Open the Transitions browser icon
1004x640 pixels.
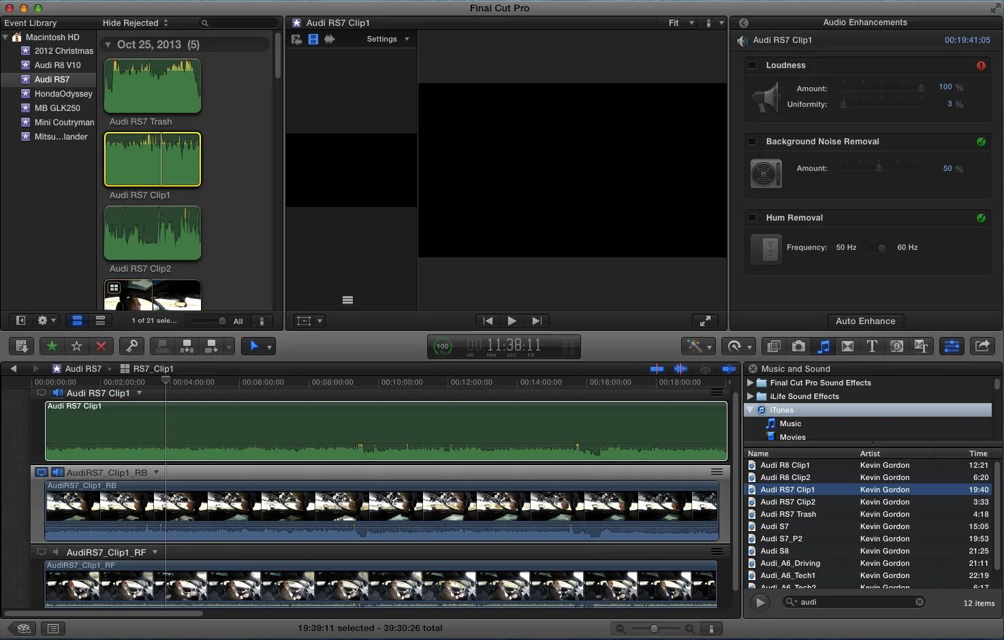pos(847,347)
